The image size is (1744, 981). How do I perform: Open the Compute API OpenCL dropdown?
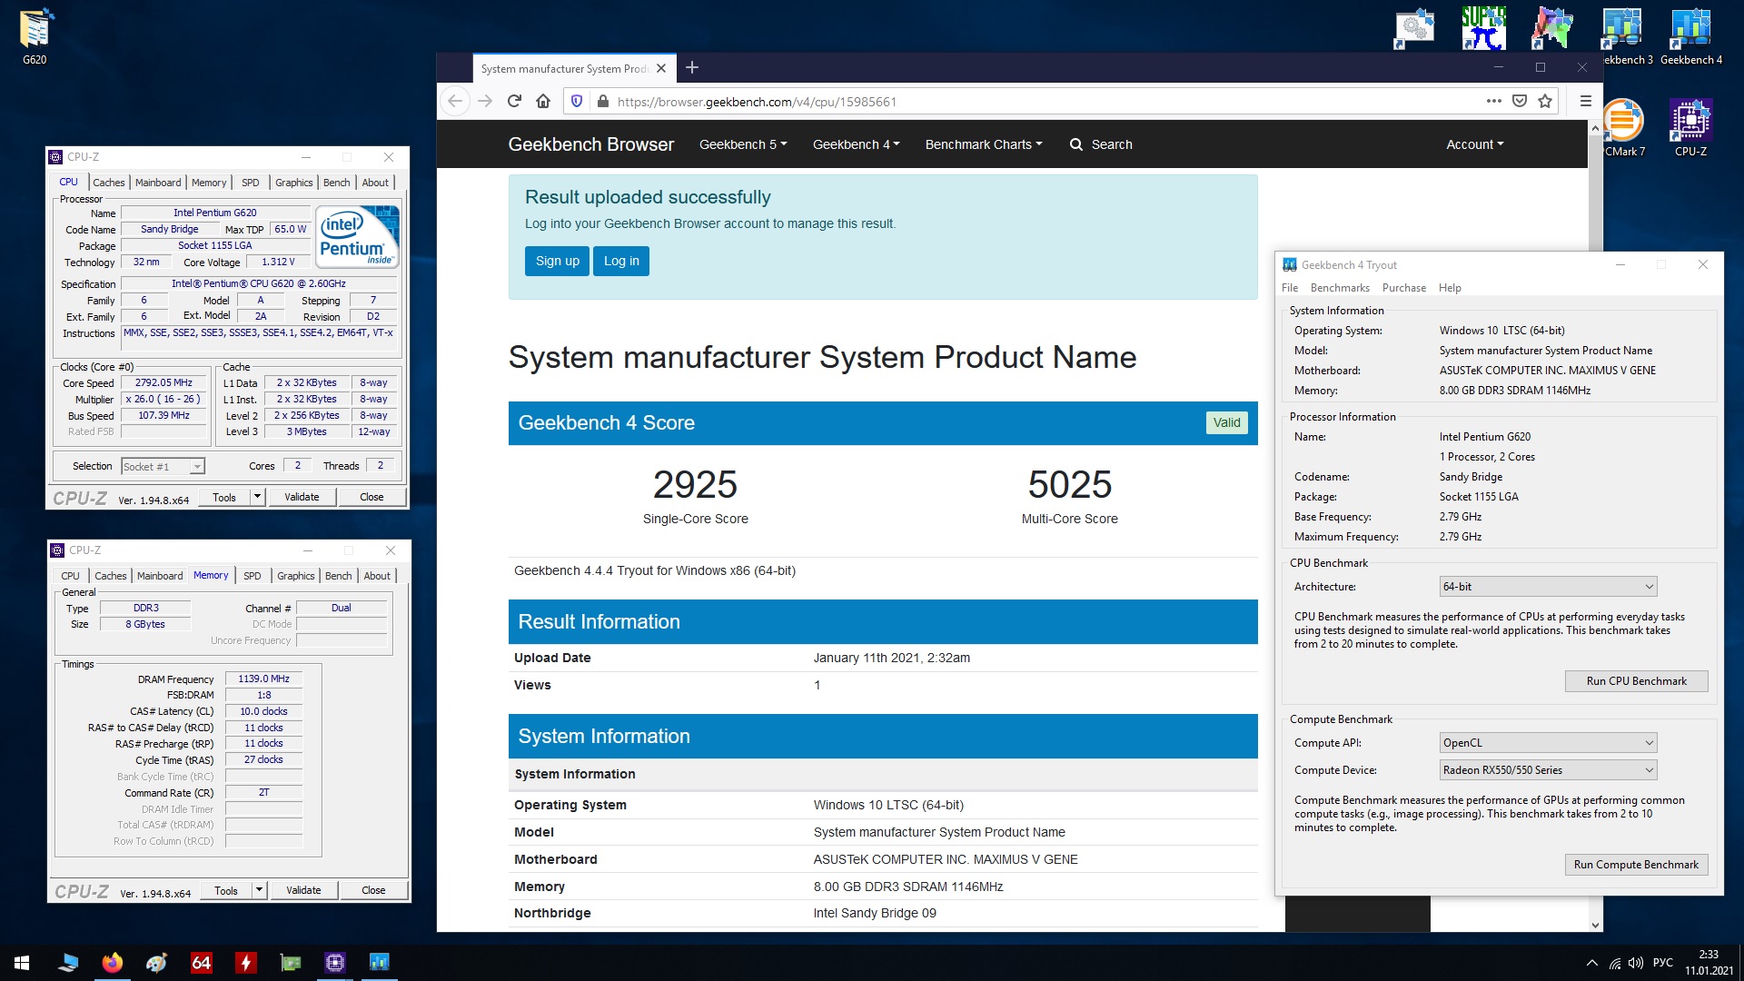point(1548,743)
